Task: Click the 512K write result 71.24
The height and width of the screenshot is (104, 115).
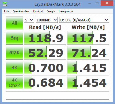Action: [x=88, y=53]
